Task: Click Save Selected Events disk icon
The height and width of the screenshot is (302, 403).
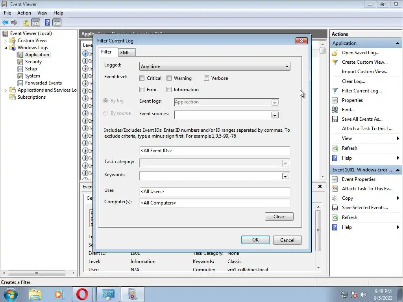Action: (335, 208)
